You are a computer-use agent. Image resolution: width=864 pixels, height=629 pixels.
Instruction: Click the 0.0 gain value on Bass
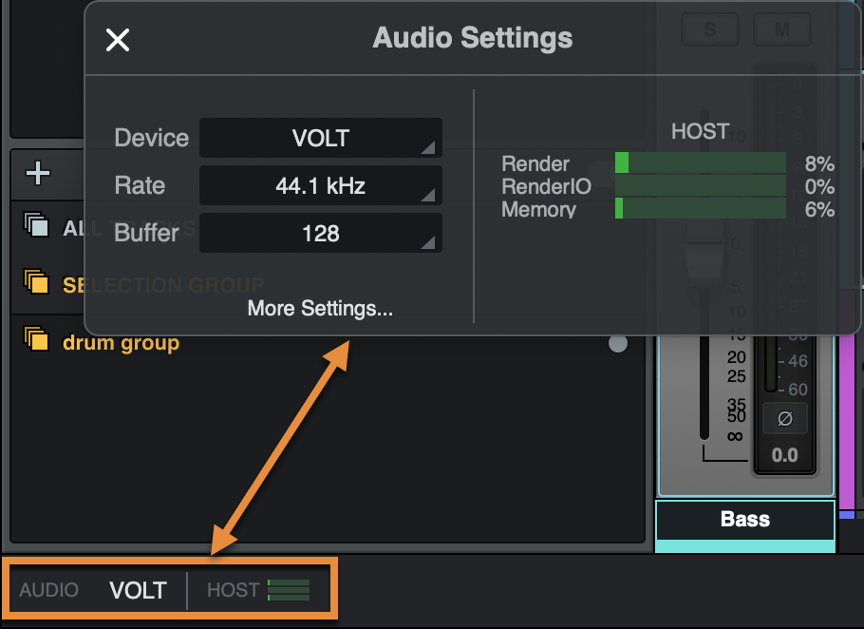784,455
